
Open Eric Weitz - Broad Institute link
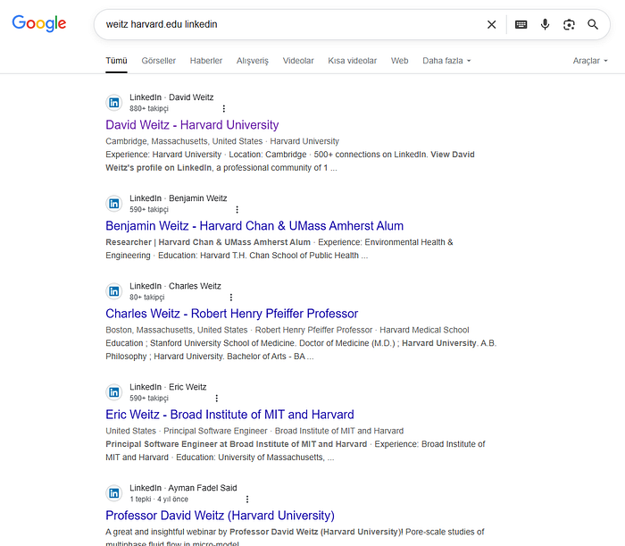tap(229, 415)
